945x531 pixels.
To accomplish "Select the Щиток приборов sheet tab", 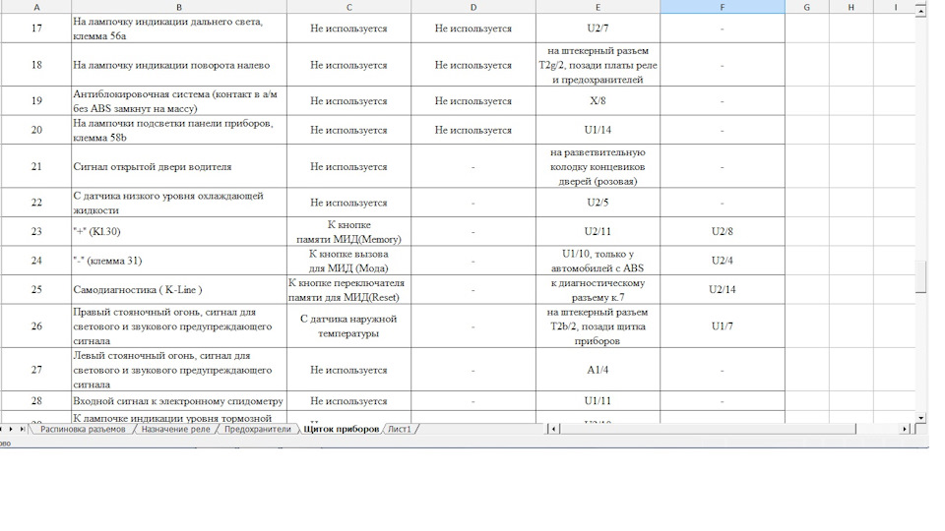I will (x=342, y=430).
